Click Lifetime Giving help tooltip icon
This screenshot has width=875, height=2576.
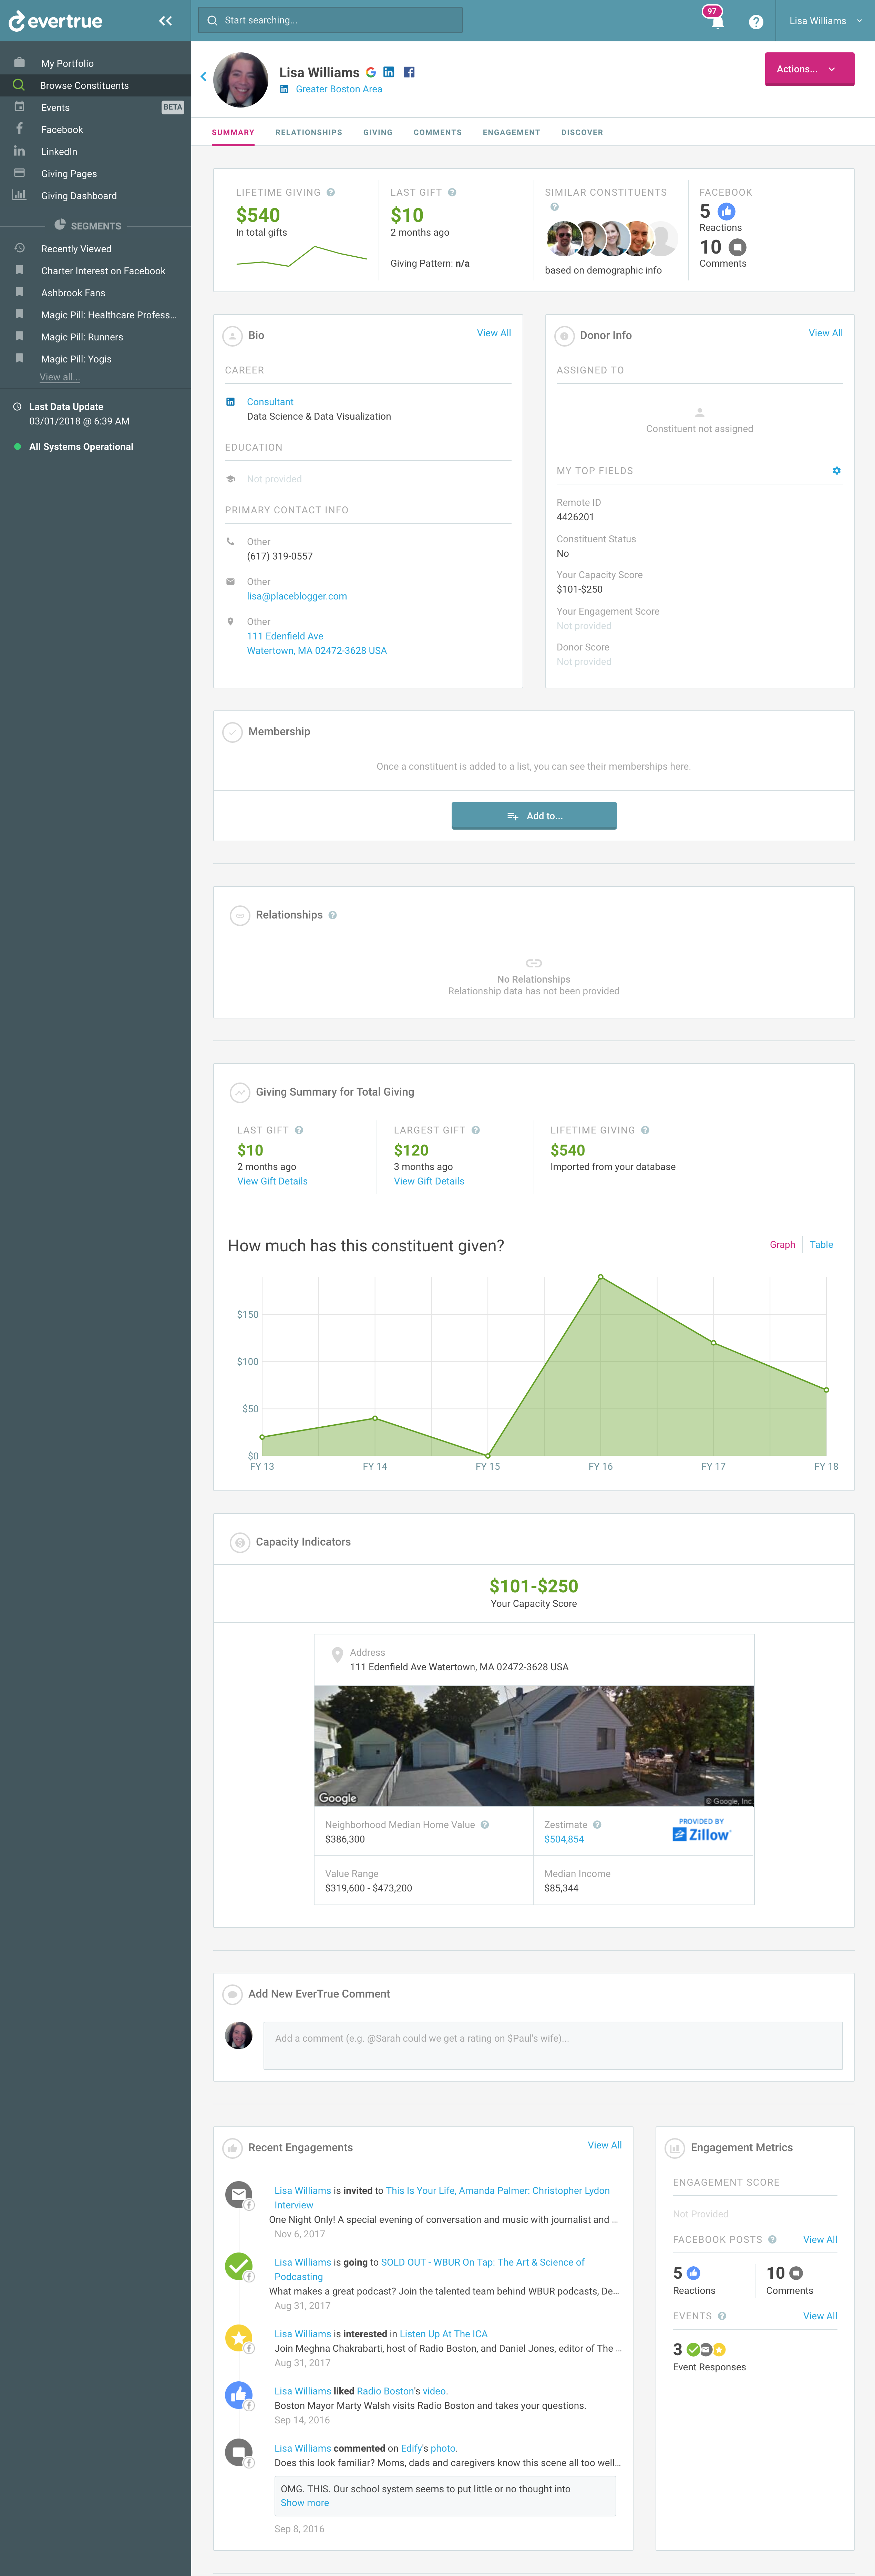[331, 192]
